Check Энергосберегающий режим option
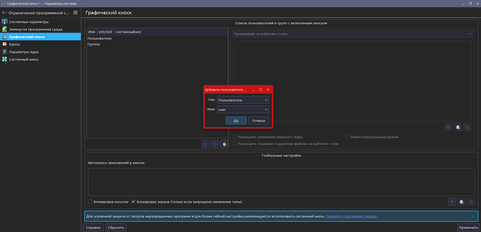The image size is (481, 232). (x=347, y=137)
